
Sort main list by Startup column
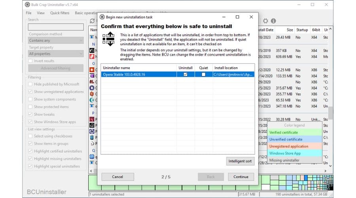click(302, 30)
